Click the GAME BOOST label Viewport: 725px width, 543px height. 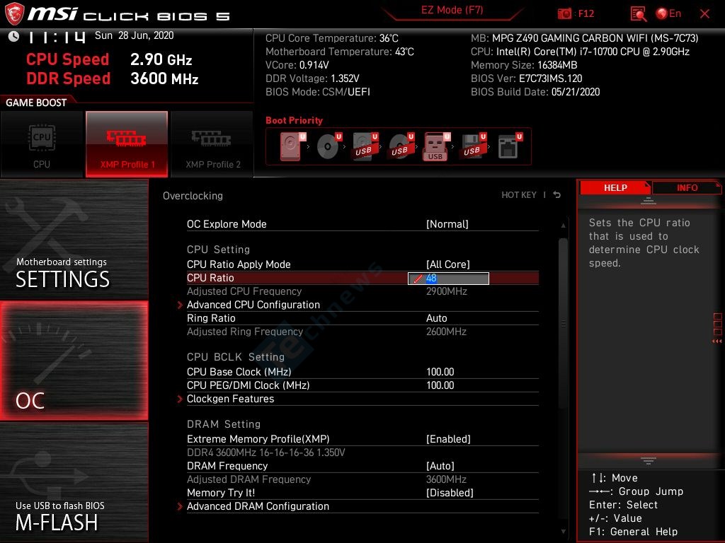pos(36,103)
